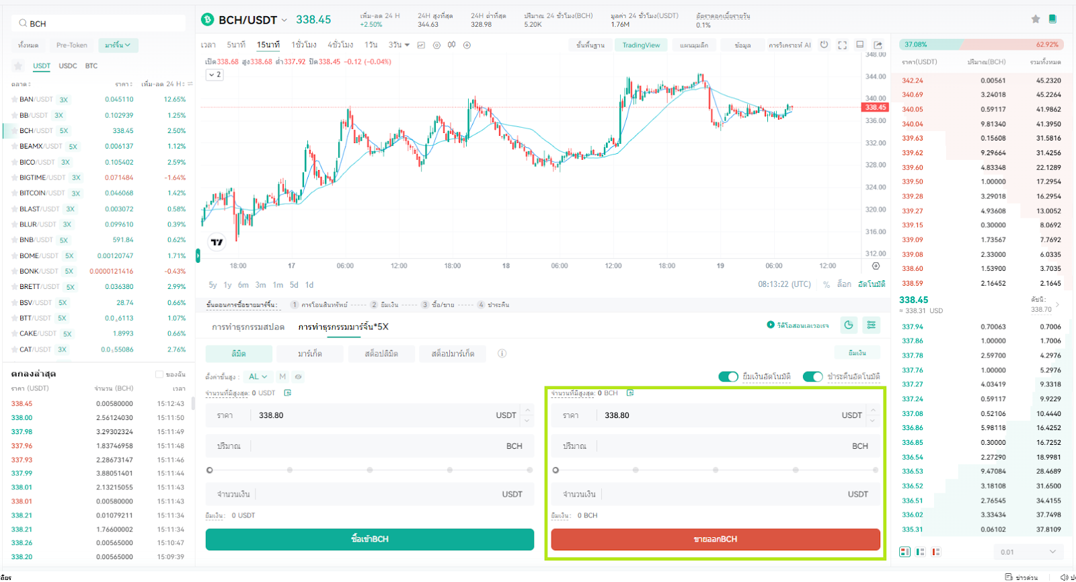
Task: Click the M mode icon beside AL
Action: coord(282,377)
